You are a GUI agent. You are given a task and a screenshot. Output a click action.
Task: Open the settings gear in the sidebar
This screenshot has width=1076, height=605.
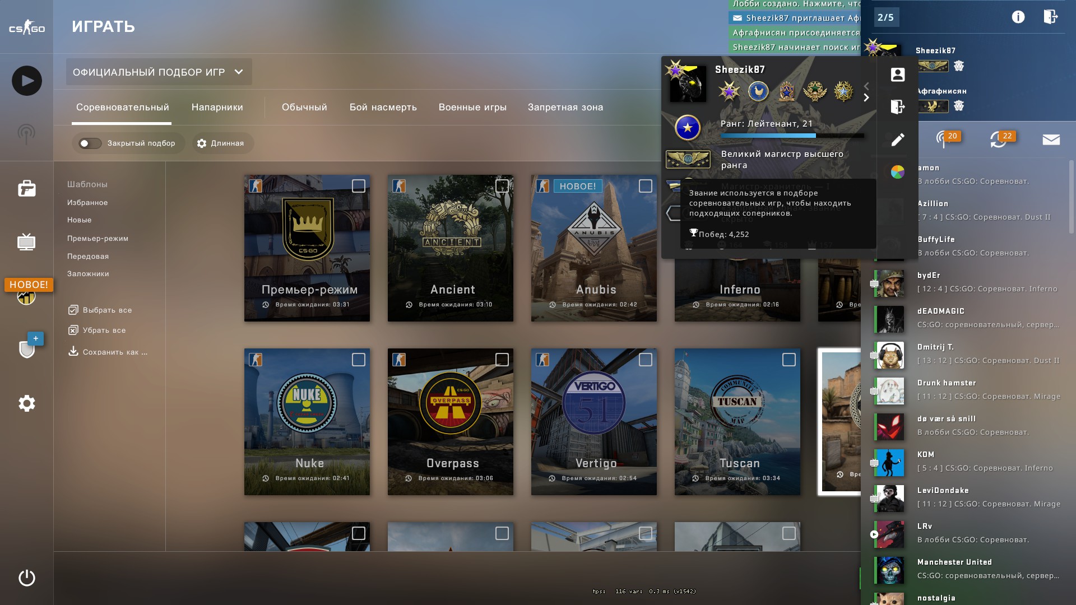26,403
